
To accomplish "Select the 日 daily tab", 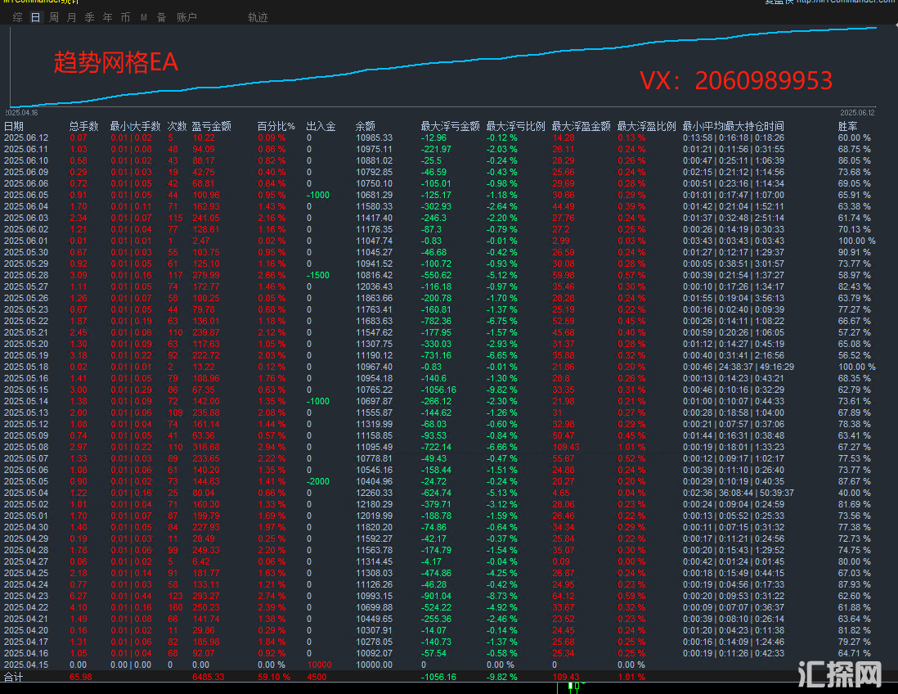I will coord(35,17).
